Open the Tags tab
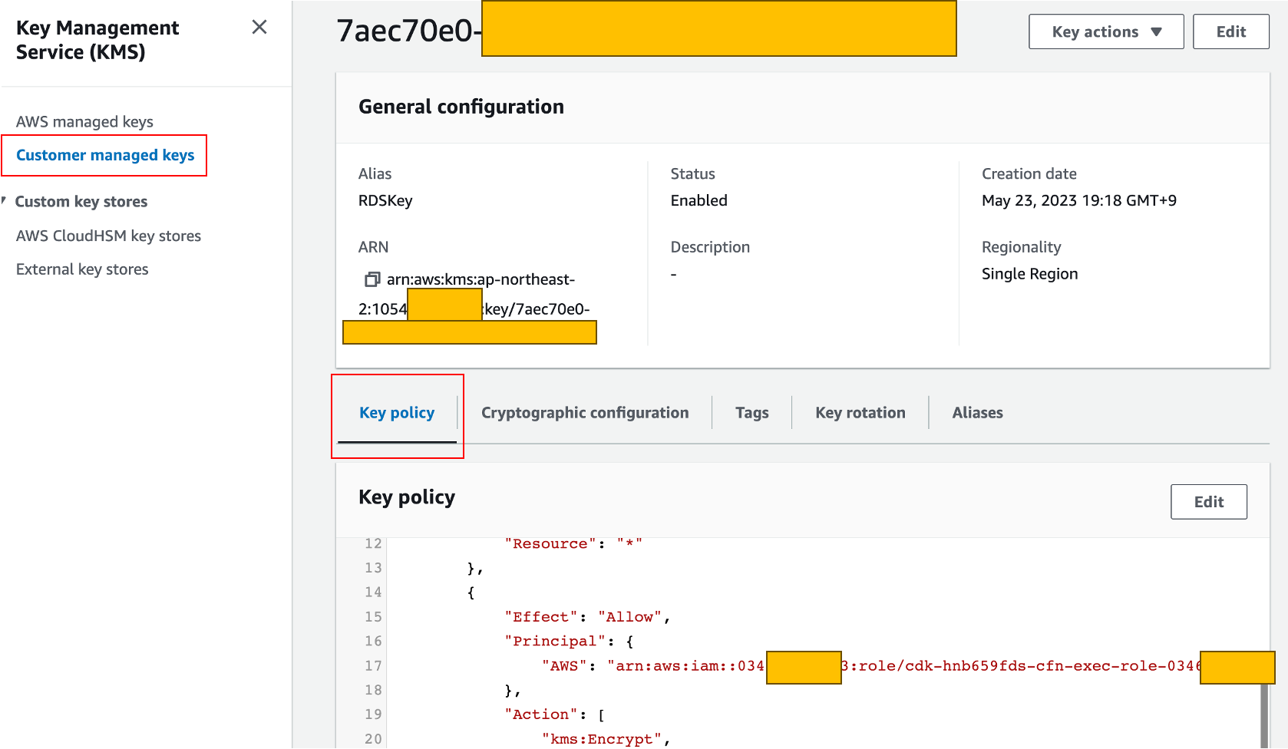The height and width of the screenshot is (749, 1288). (751, 413)
